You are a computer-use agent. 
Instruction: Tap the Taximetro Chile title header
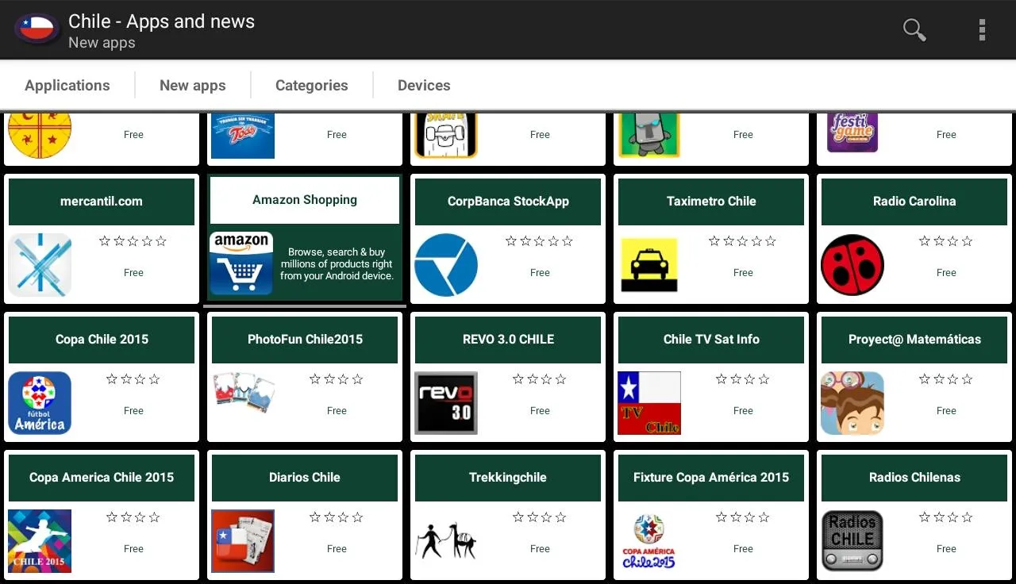click(711, 202)
